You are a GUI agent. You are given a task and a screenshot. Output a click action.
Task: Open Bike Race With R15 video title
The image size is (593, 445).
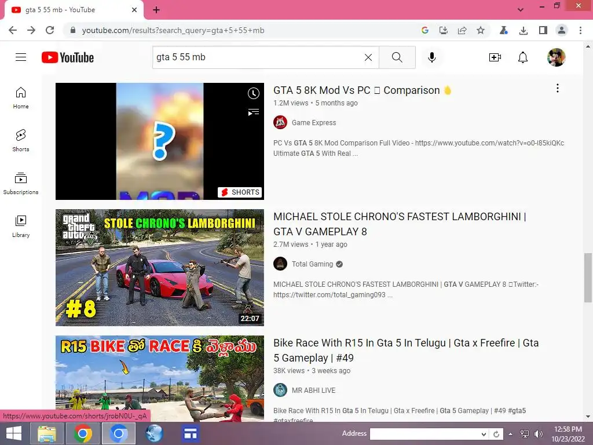click(406, 351)
